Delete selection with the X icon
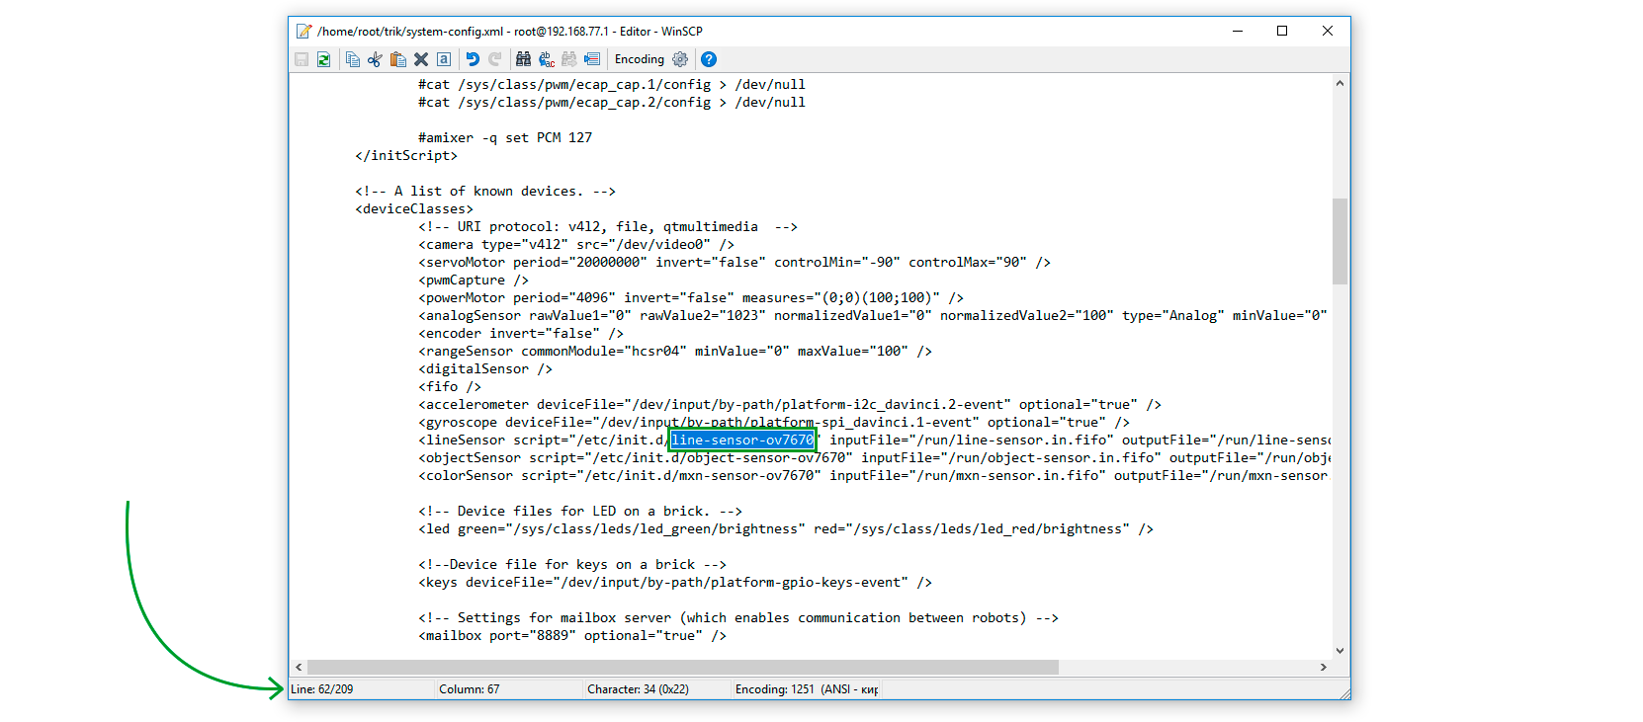Image resolution: width=1643 pixels, height=722 pixels. click(421, 59)
